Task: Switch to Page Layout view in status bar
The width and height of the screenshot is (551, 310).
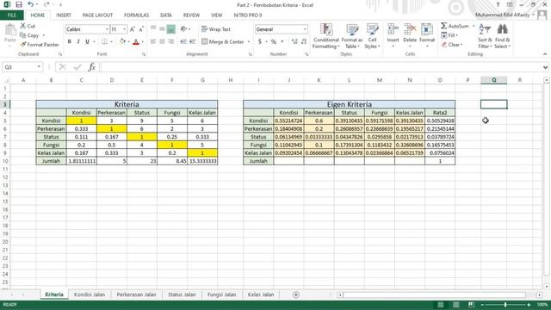Action: [x=455, y=304]
